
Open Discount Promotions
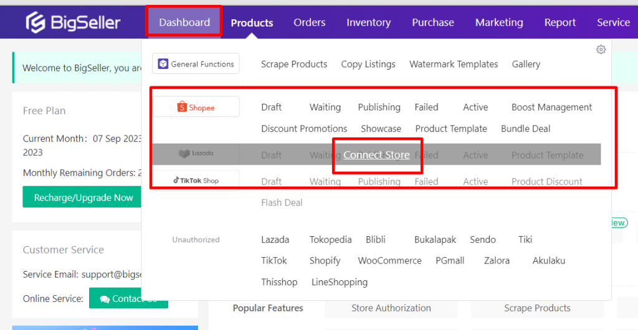304,129
